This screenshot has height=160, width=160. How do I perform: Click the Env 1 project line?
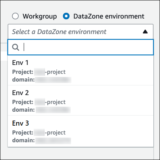tap(39, 72)
